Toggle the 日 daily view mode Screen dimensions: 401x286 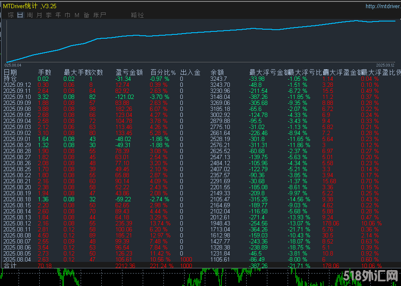[x=20, y=15]
